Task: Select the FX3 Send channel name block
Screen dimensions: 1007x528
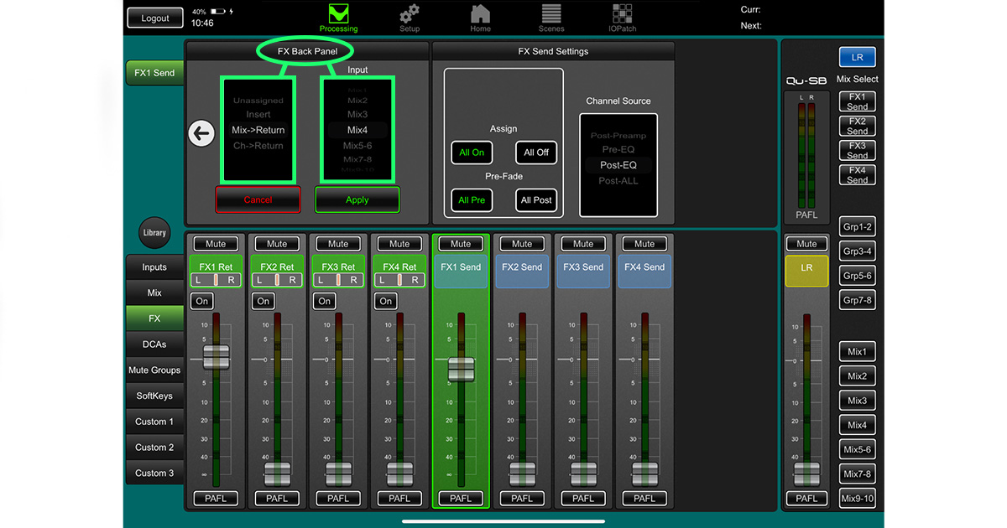Action: (583, 272)
